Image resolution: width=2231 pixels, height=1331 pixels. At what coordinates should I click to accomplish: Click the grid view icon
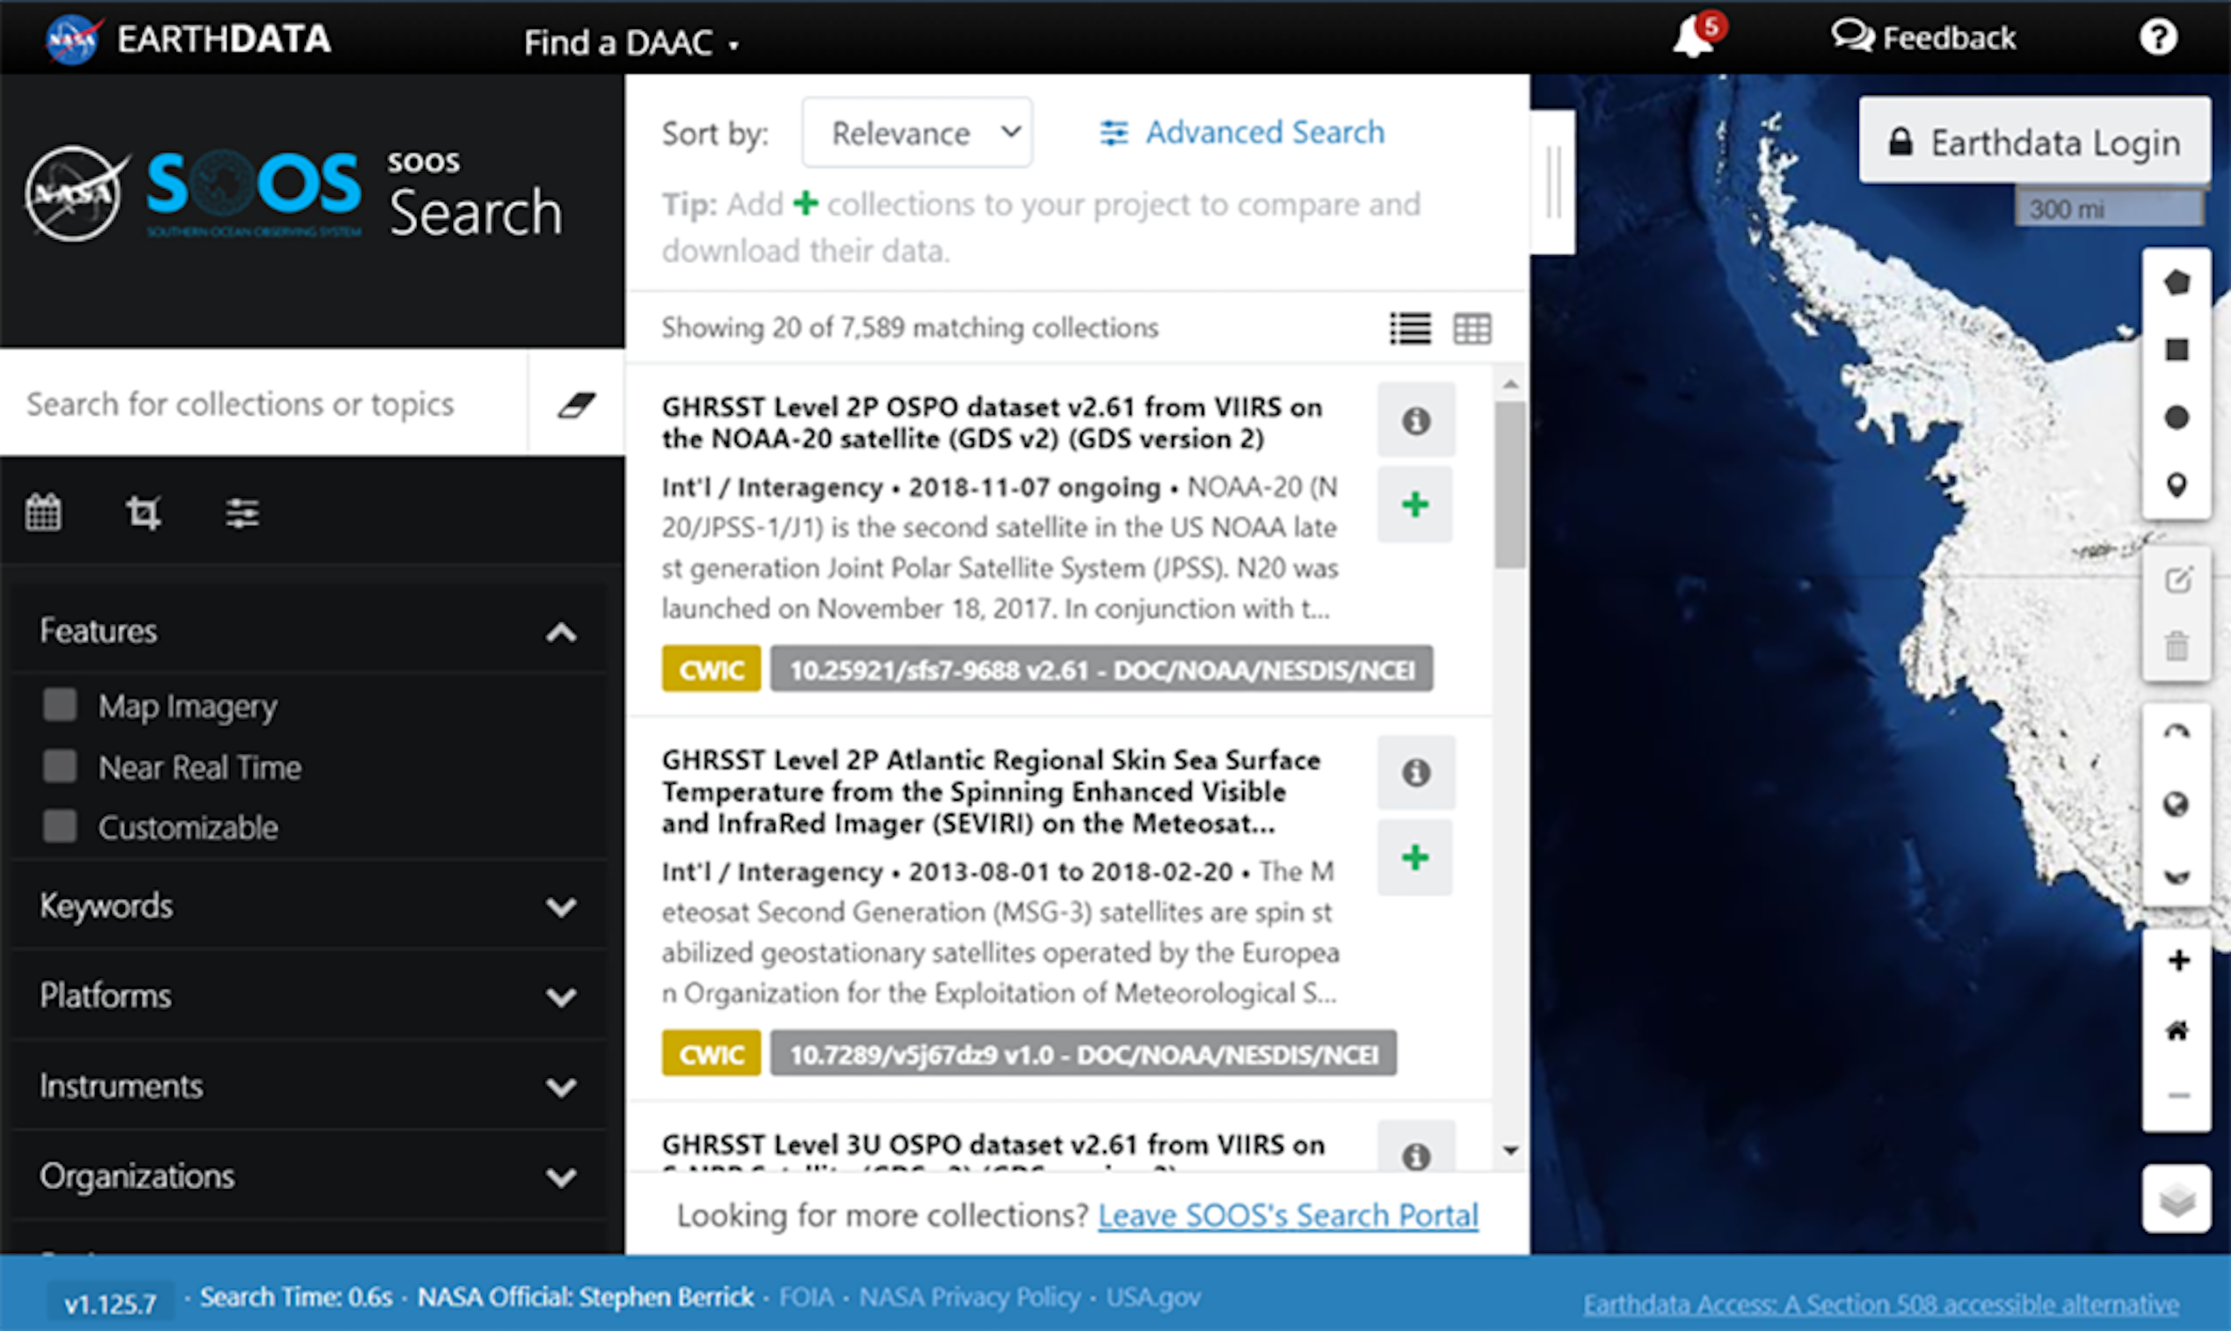coord(1471,328)
